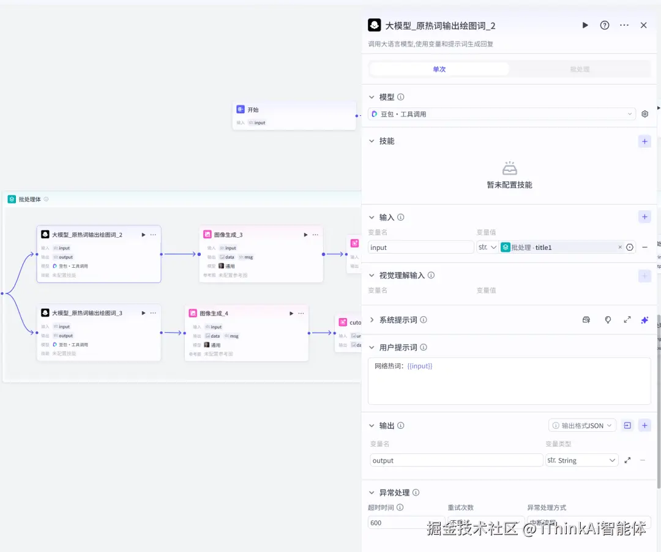The height and width of the screenshot is (552, 661).
Task: Open the node's more options (⋯) menu
Action: coord(624,25)
